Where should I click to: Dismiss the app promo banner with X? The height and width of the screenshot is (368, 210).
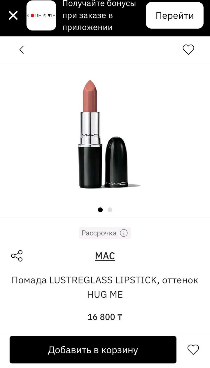[x=13, y=15]
